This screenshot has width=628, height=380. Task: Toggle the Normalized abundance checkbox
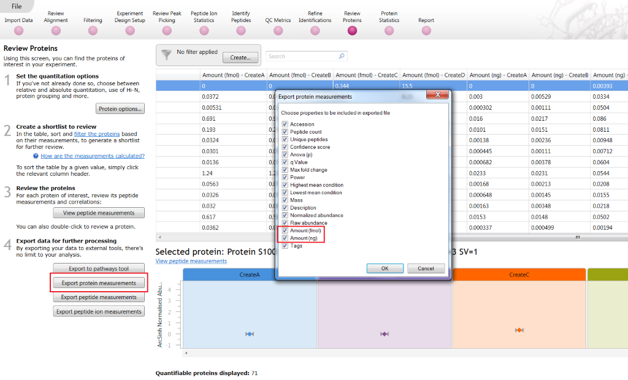(285, 215)
